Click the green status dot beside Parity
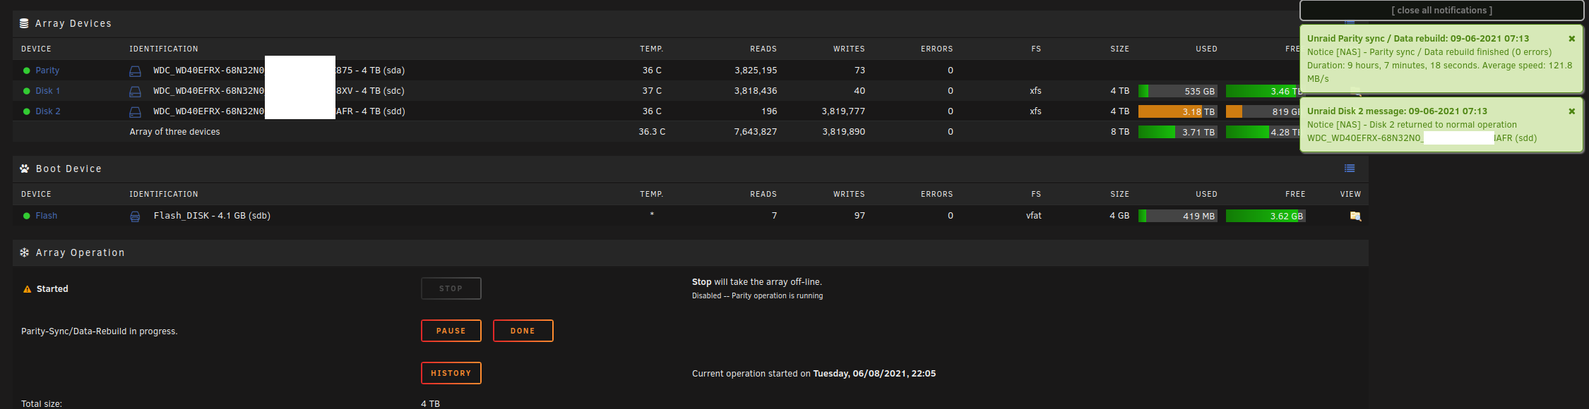Viewport: 1589px width, 409px height. (x=27, y=71)
